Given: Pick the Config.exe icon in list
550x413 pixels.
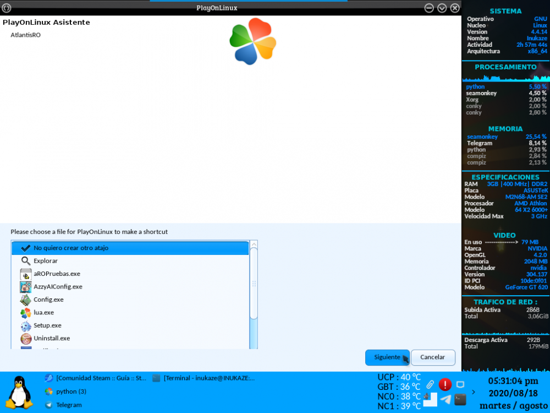Looking at the screenshot, I should pos(26,300).
